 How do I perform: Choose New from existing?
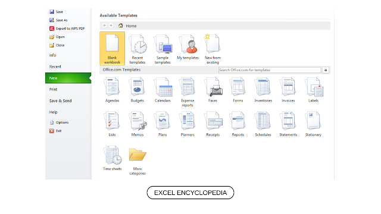tap(213, 49)
